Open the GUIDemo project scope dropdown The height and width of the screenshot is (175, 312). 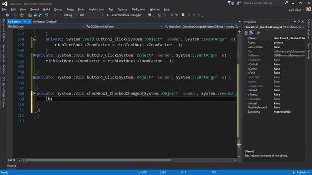tap(46, 27)
